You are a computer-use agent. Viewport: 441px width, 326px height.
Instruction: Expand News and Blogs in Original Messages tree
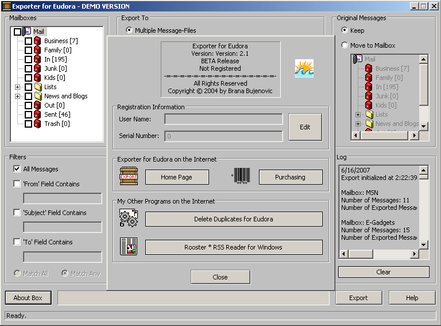pyautogui.click(x=358, y=124)
